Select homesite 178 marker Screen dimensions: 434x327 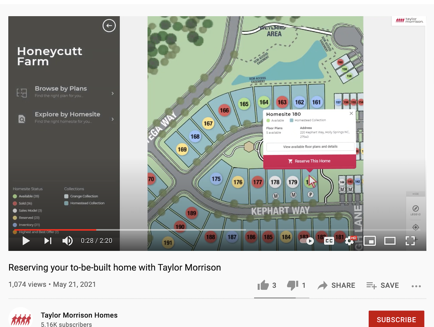(275, 182)
